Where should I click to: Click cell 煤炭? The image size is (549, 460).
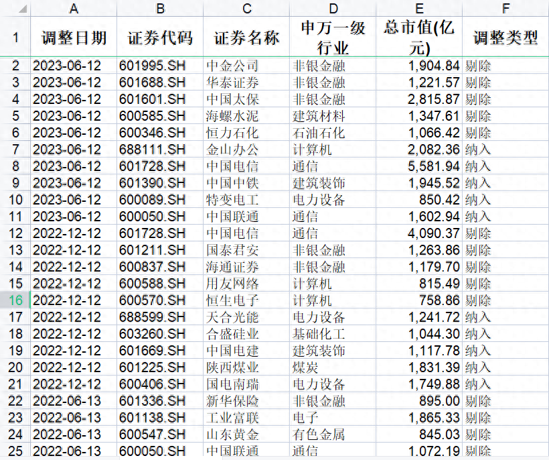coord(333,367)
